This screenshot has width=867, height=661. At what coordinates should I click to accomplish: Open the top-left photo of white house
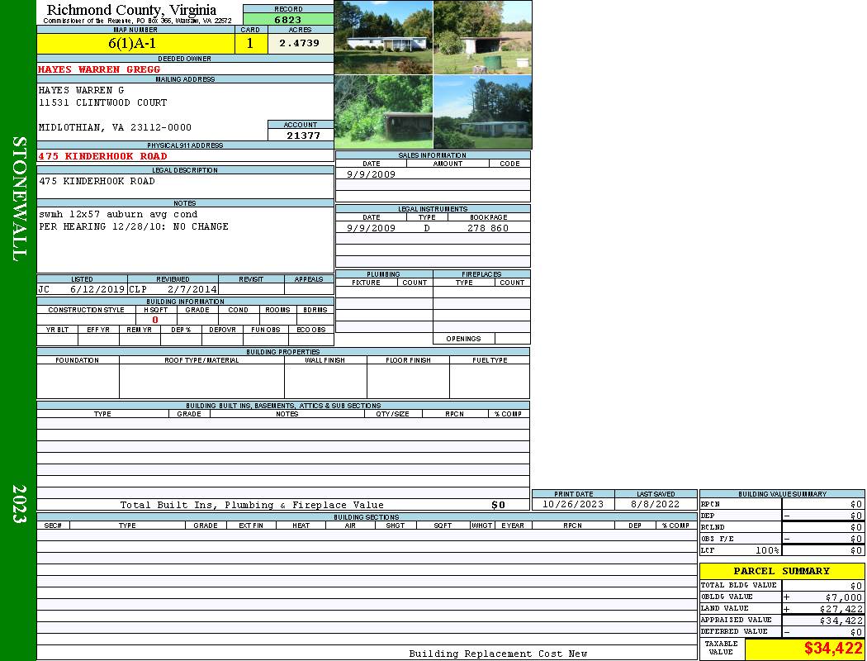click(383, 37)
